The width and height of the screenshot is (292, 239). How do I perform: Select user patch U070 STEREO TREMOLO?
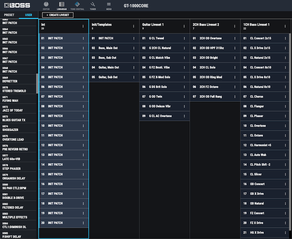tap(18, 89)
